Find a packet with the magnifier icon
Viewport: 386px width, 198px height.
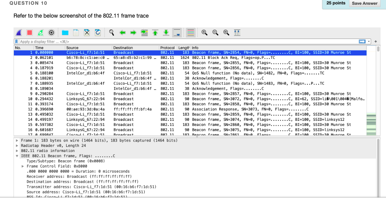[112, 32]
